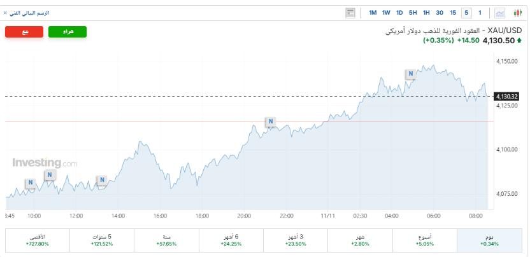Open the N news marker near 05:00 peak
The height and width of the screenshot is (257, 530).
(411, 74)
